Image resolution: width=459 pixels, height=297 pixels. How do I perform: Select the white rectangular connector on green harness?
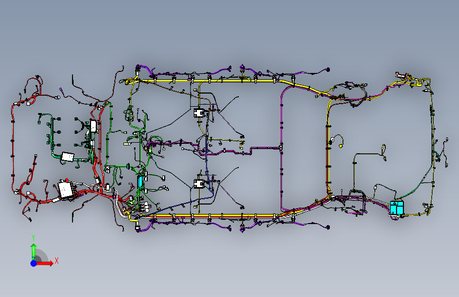pos(68,156)
